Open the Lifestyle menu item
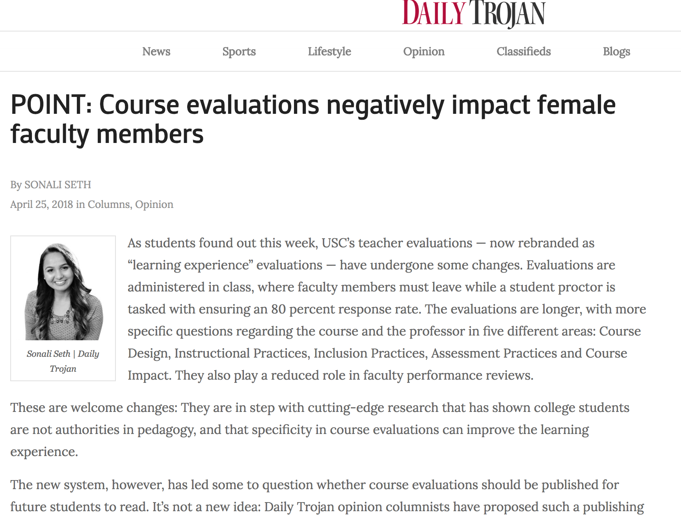 point(329,52)
